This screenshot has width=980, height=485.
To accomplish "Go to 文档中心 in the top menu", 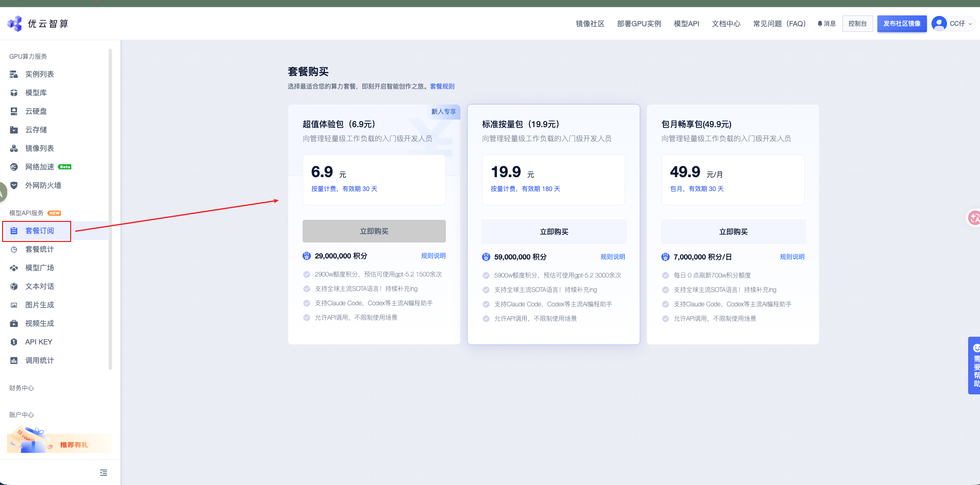I will [x=726, y=24].
